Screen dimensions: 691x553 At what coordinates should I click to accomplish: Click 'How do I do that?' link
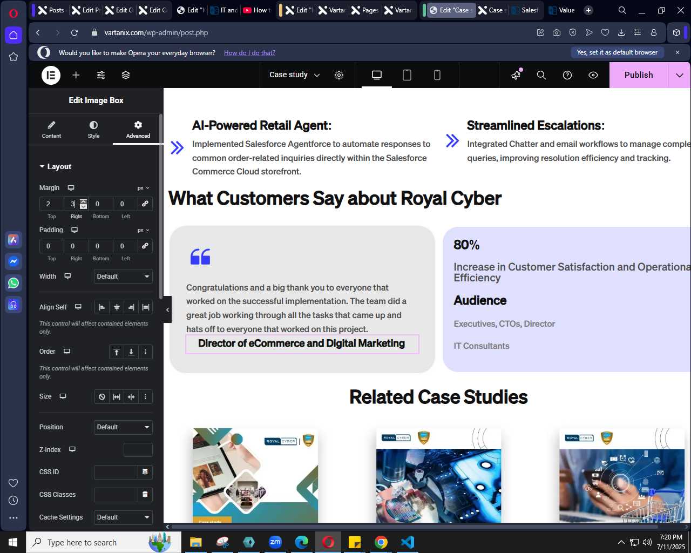pyautogui.click(x=249, y=53)
